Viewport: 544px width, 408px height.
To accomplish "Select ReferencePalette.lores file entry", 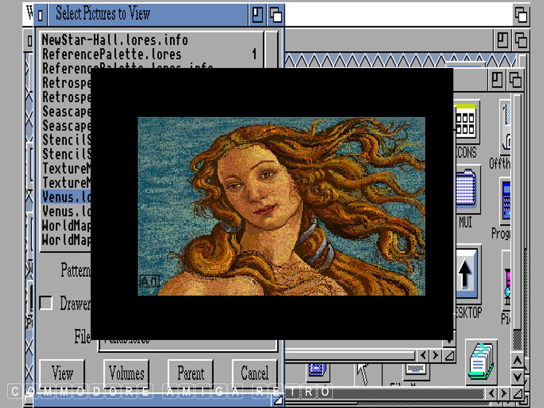I will 112,54.
